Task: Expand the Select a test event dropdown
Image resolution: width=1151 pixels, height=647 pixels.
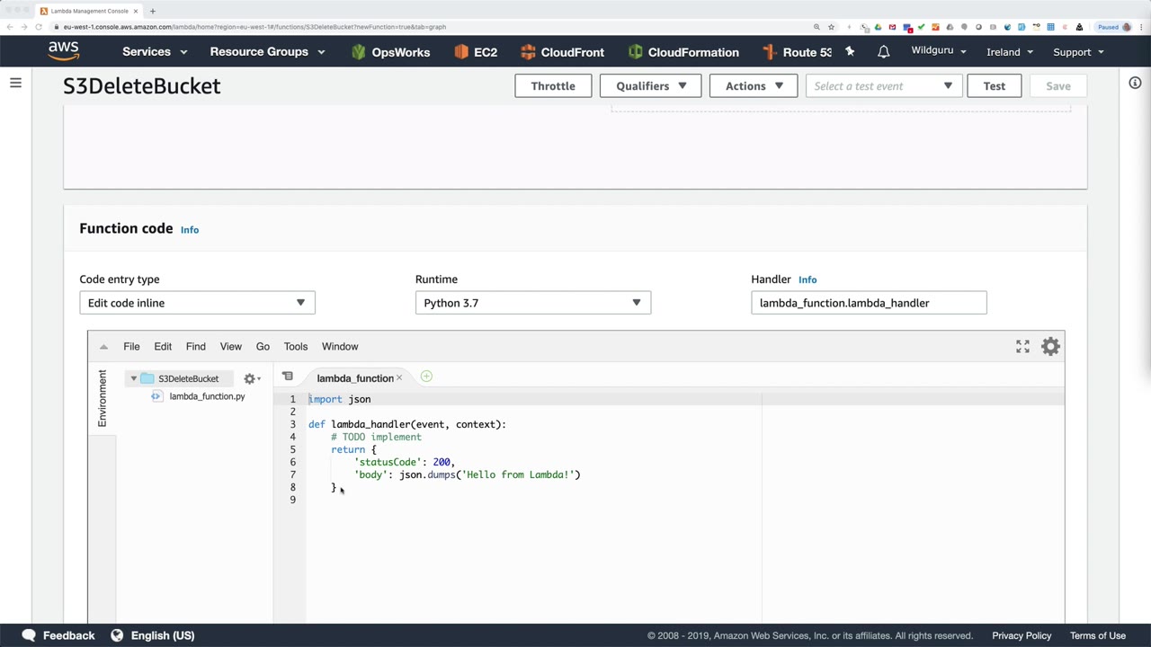Action: [882, 86]
